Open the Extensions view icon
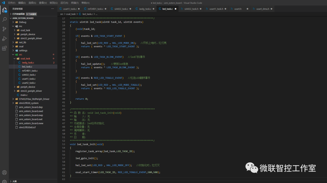Image resolution: width=327 pixels, height=183 pixels. 5,48
